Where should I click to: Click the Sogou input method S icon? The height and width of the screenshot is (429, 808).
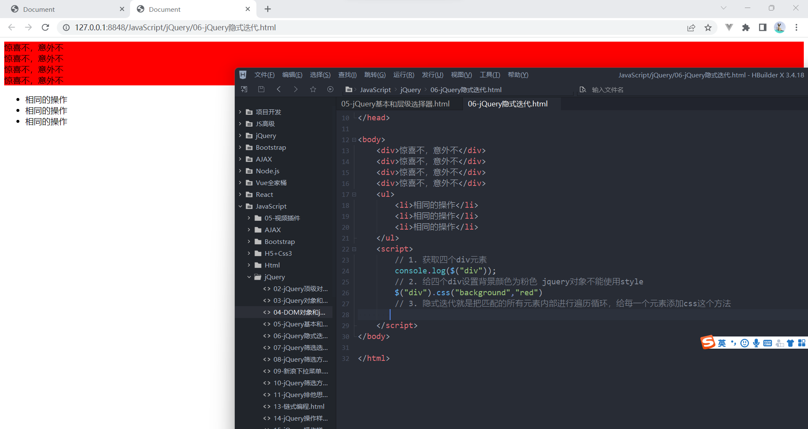click(x=708, y=342)
